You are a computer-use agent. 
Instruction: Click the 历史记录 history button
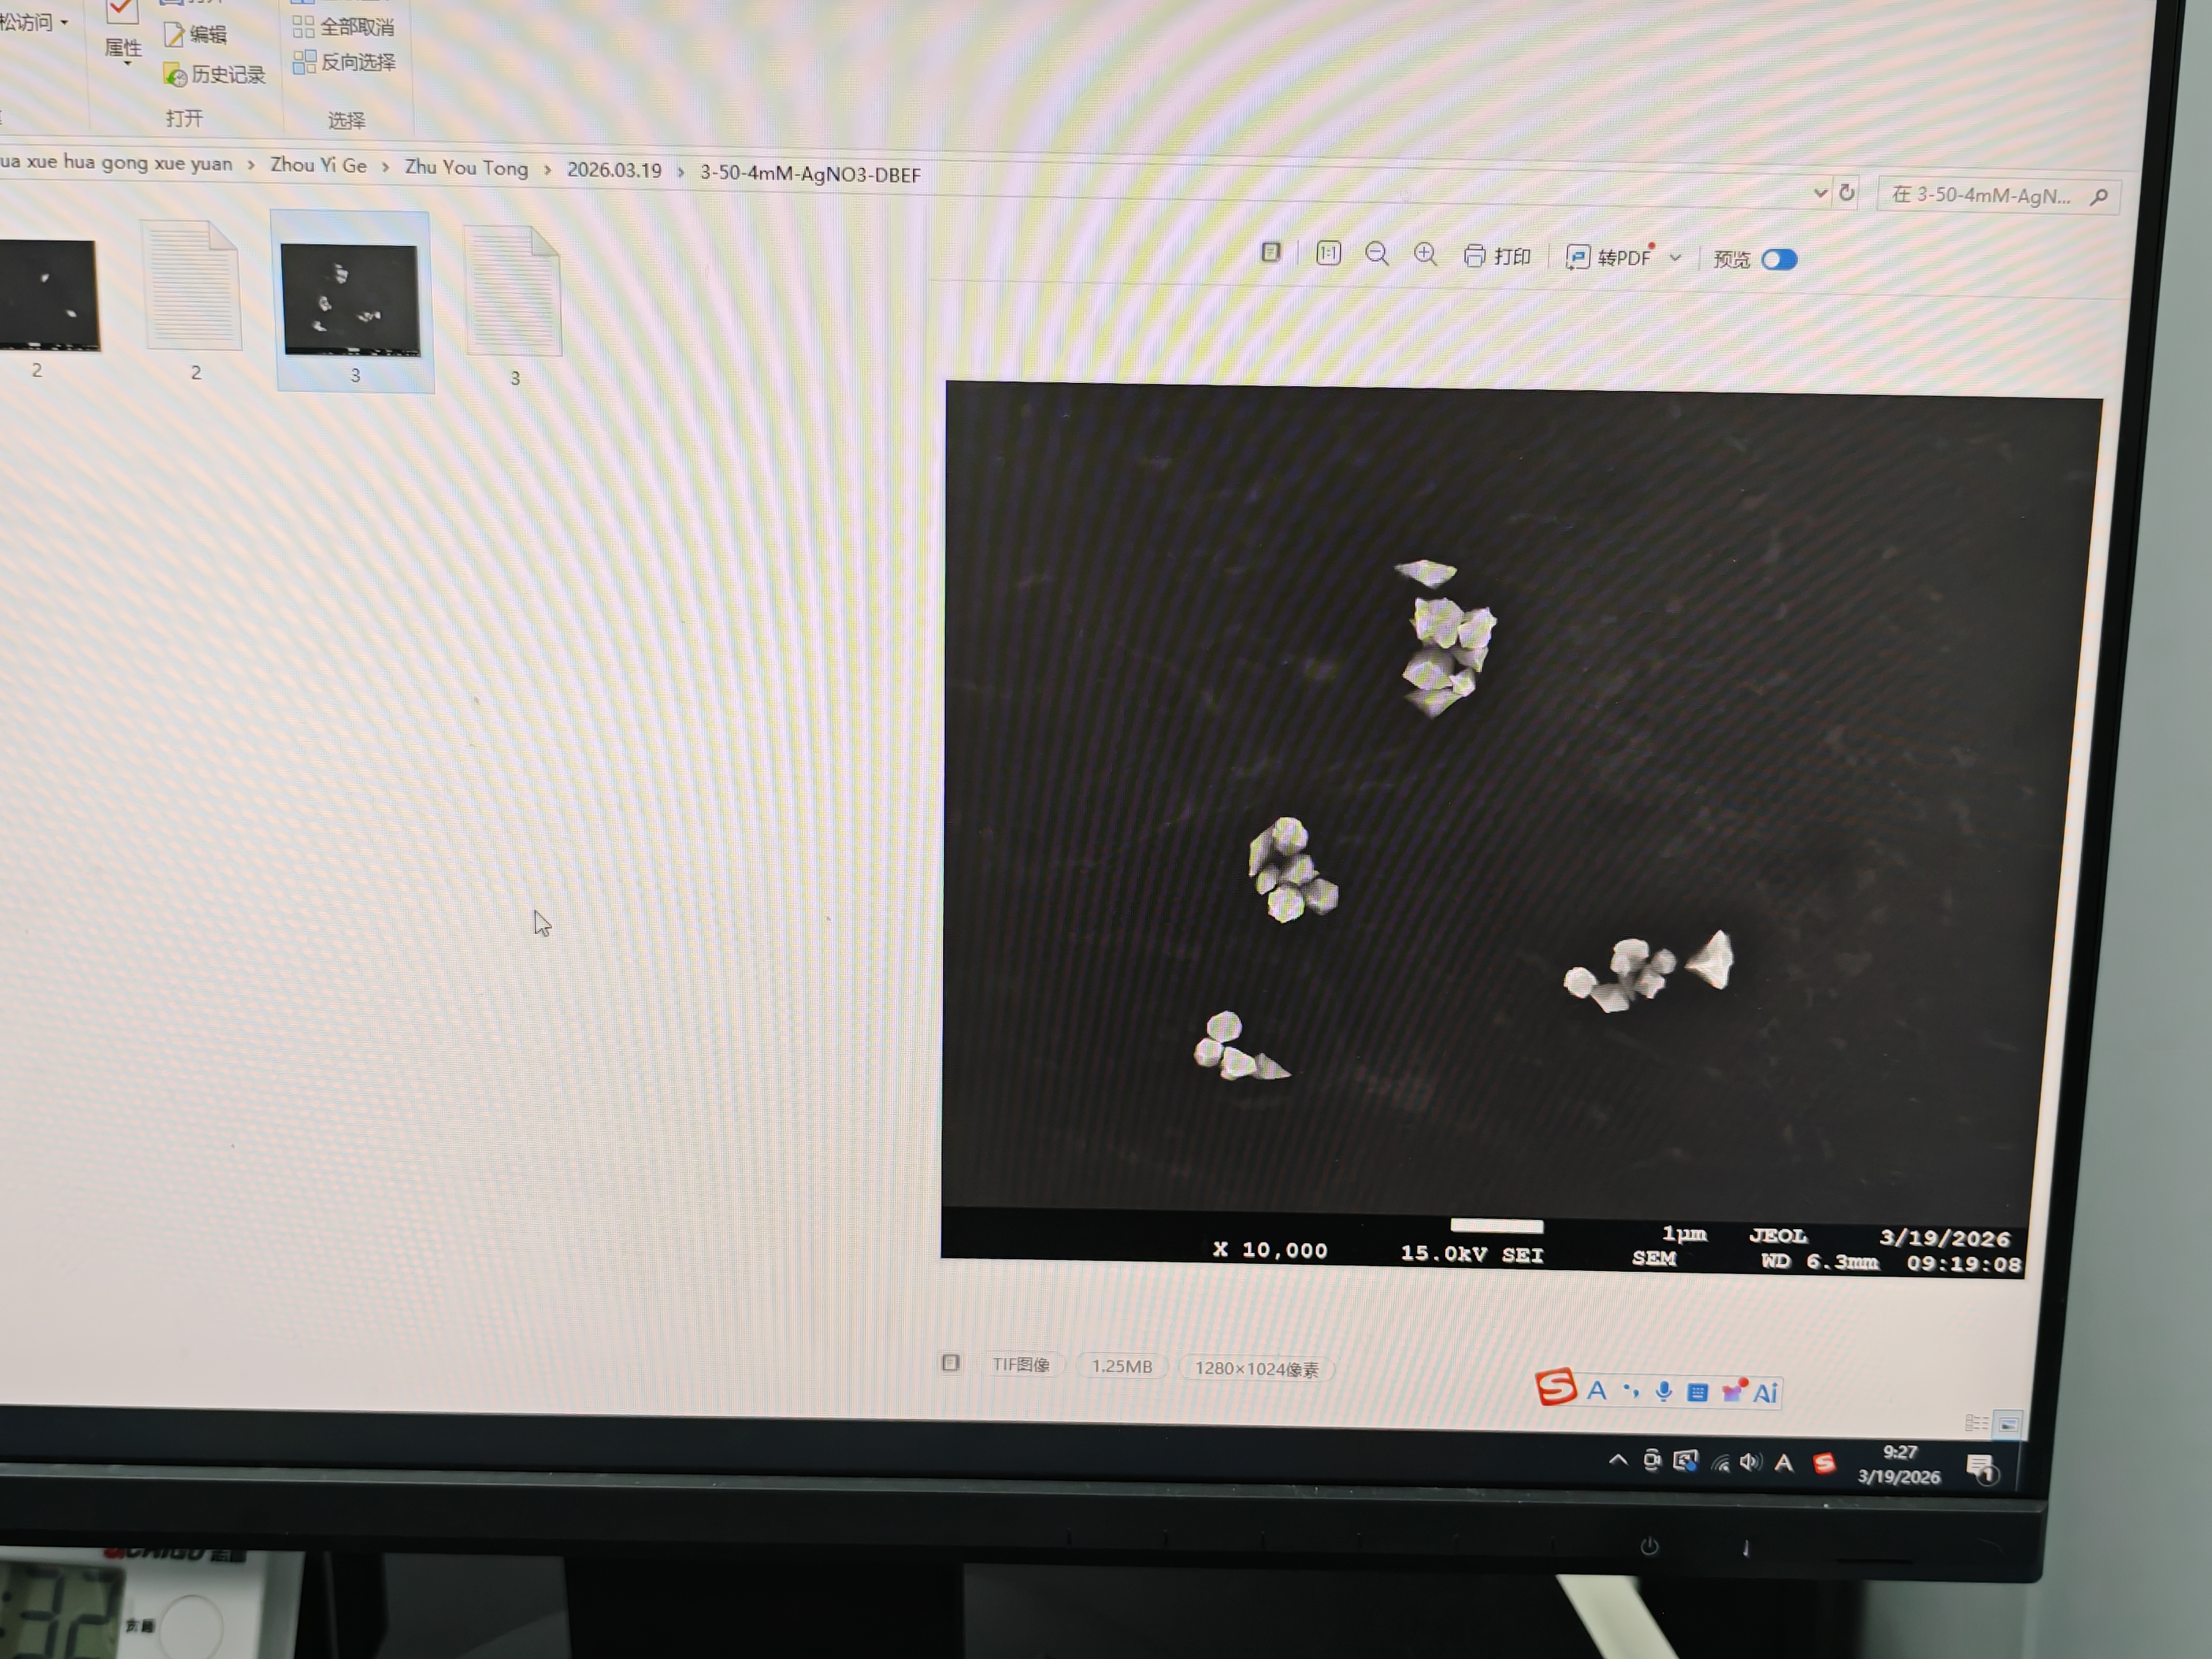(215, 75)
